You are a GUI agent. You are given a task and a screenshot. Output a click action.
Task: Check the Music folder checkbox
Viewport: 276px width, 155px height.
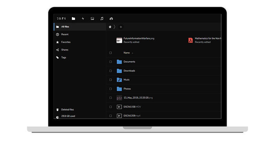pyautogui.click(x=111, y=80)
